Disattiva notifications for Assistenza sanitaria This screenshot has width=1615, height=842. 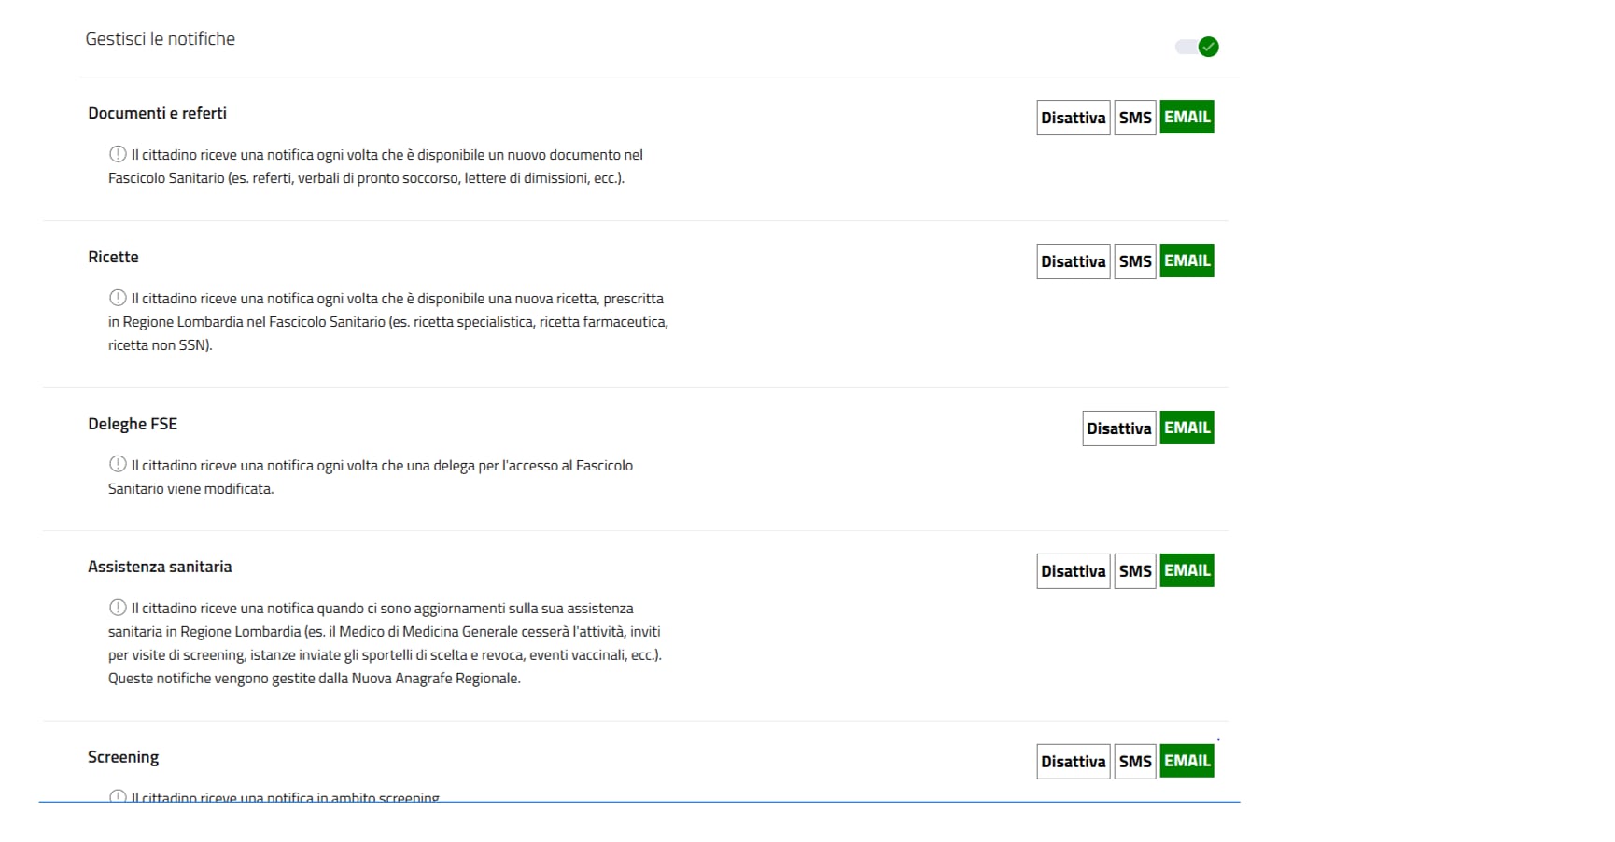tap(1073, 571)
